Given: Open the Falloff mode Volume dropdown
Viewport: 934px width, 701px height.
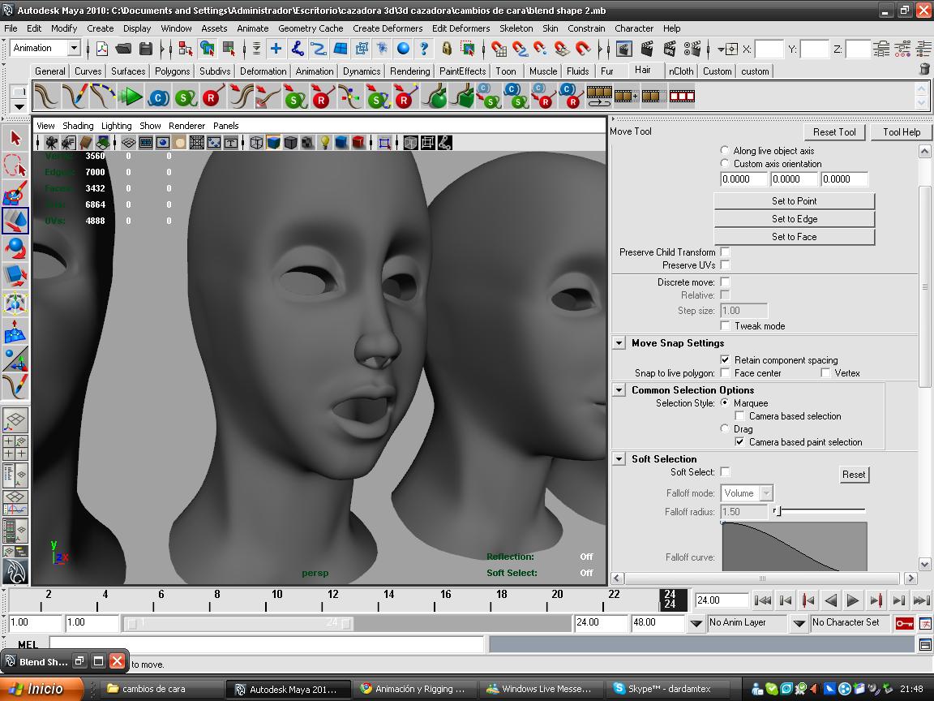Looking at the screenshot, I should tap(747, 493).
